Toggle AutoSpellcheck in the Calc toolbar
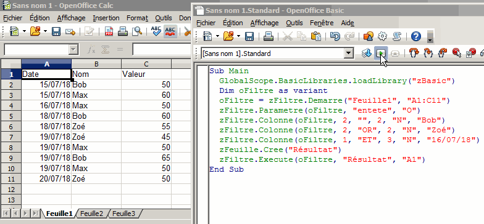Screen dimensions: 484x224 tap(170, 31)
